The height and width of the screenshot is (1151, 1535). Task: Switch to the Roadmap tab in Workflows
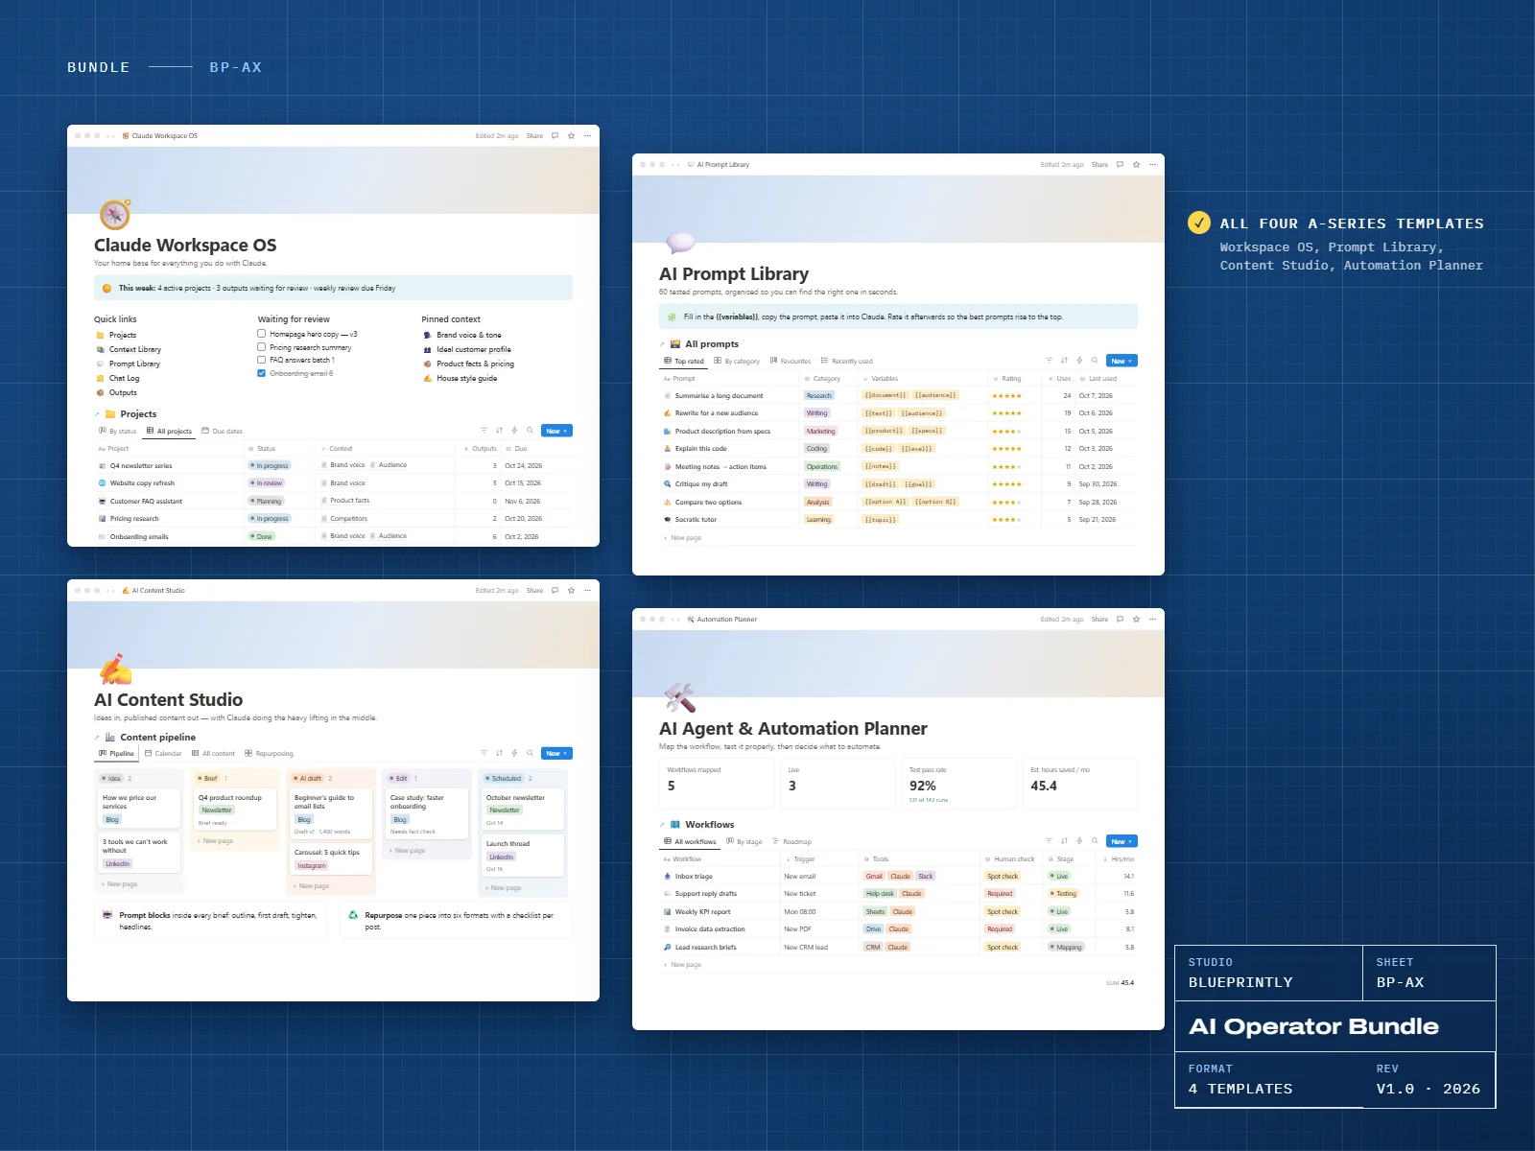click(791, 842)
